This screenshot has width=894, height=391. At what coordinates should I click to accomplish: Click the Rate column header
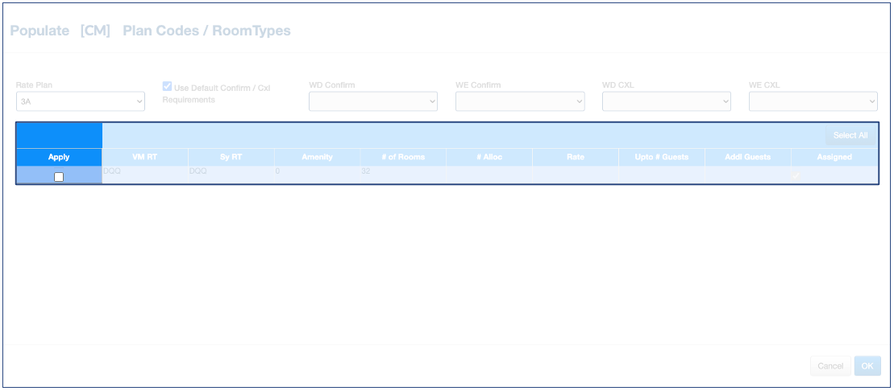tap(576, 157)
